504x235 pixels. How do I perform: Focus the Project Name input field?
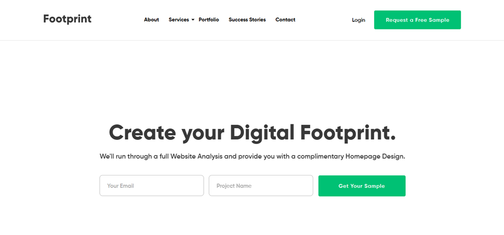click(261, 186)
